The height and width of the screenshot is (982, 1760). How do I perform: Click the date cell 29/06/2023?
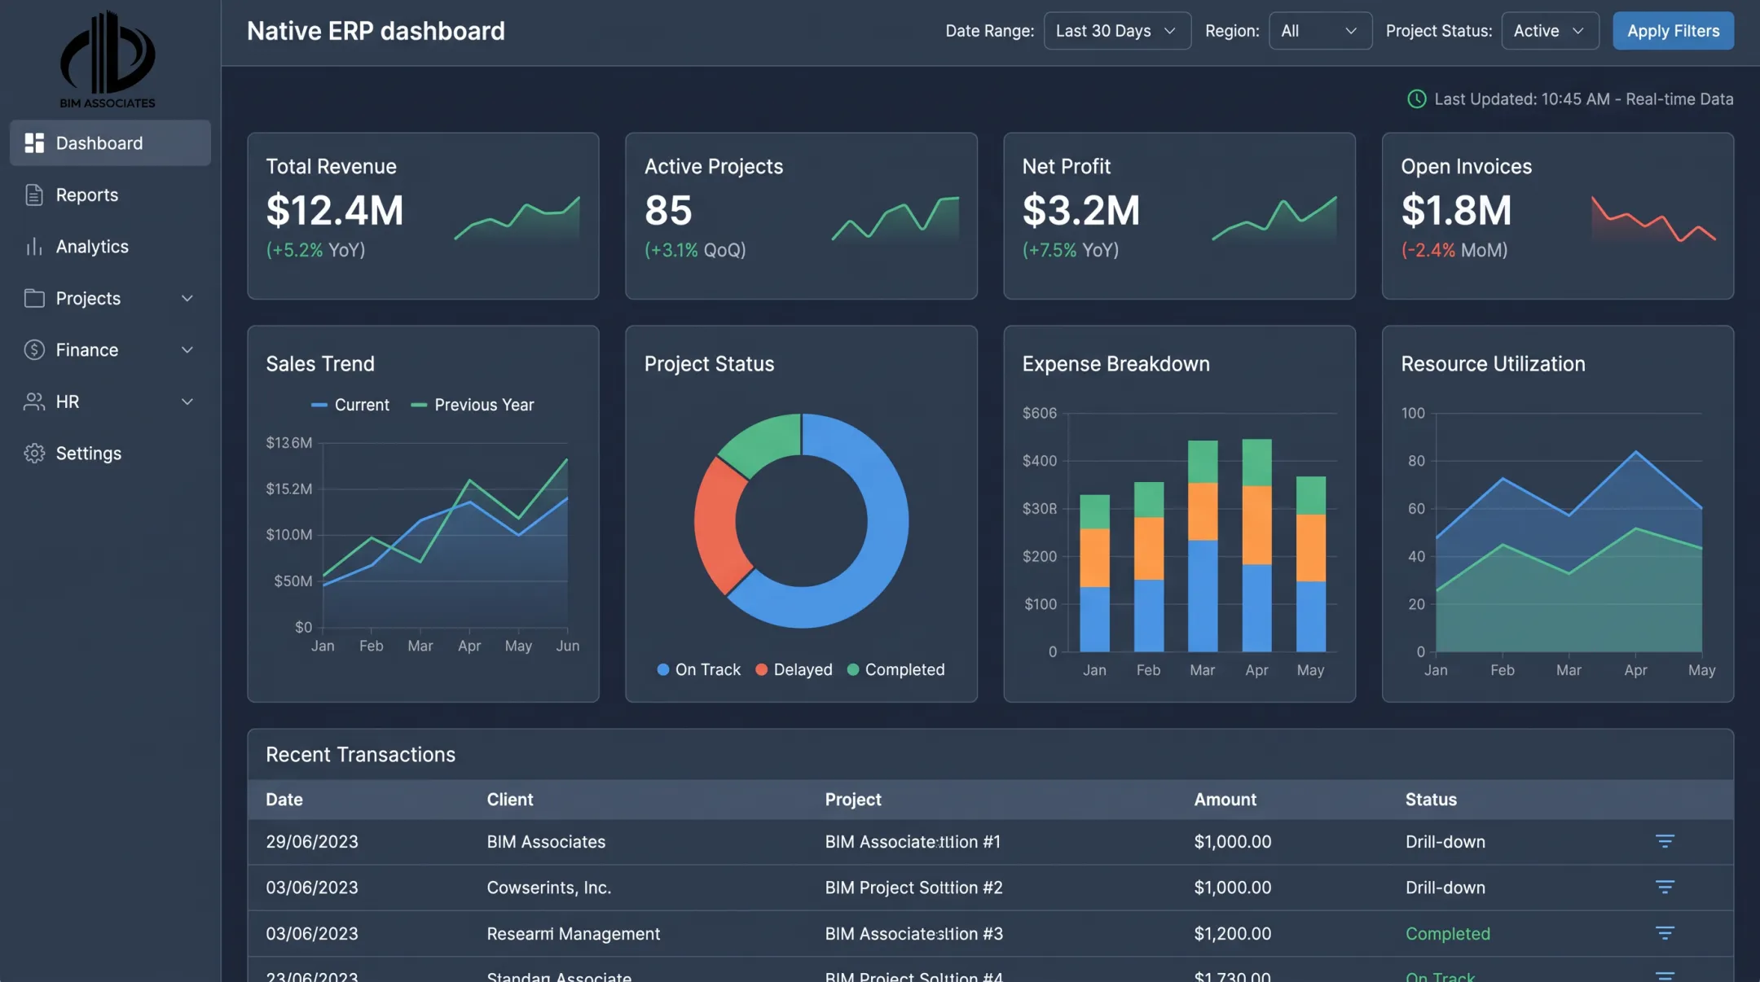[x=312, y=842]
